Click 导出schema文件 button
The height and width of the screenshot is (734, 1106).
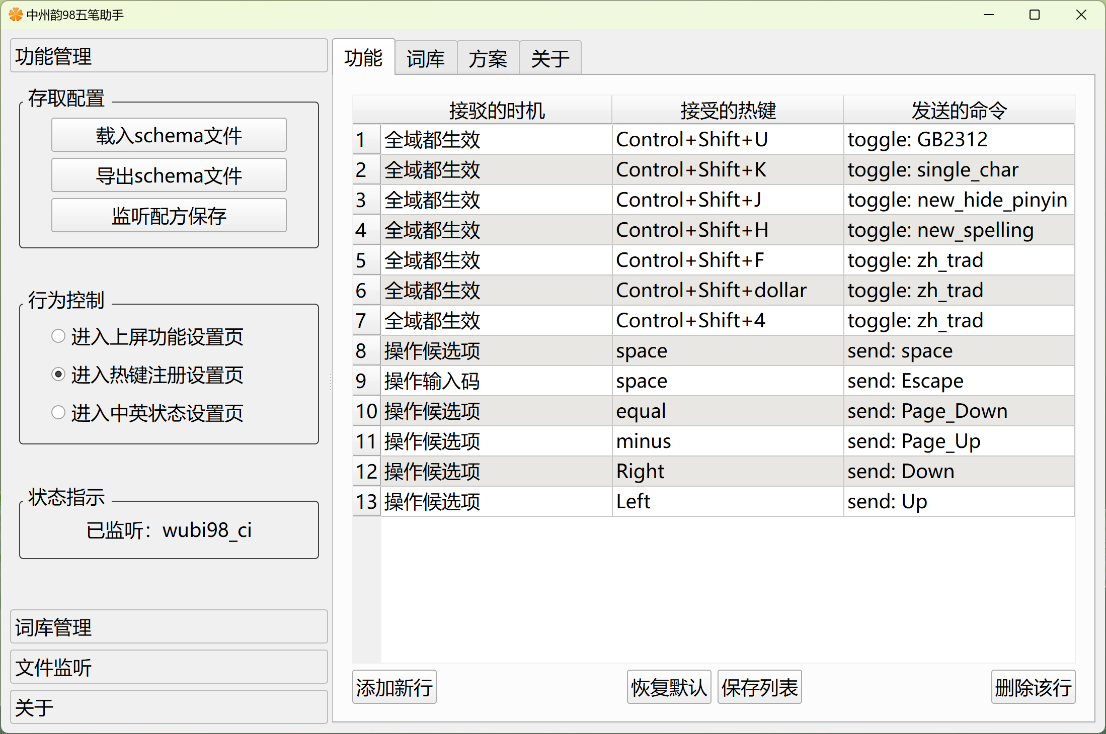click(169, 175)
